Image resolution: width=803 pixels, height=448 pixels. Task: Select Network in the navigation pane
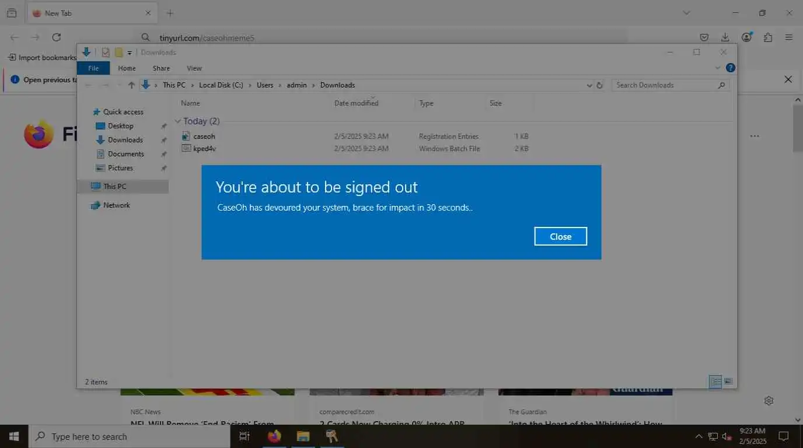(116, 205)
